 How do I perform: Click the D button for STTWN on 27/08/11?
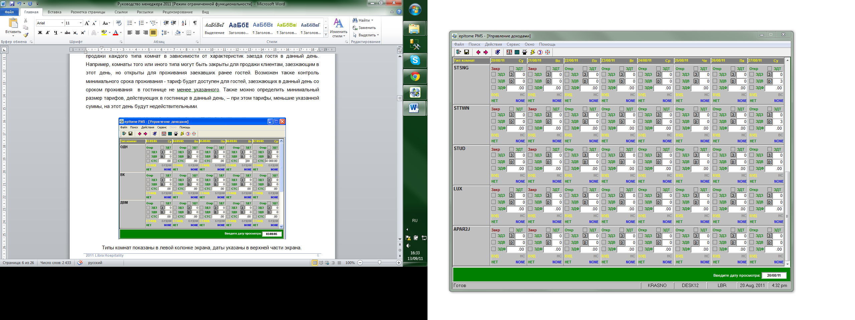(x=769, y=121)
